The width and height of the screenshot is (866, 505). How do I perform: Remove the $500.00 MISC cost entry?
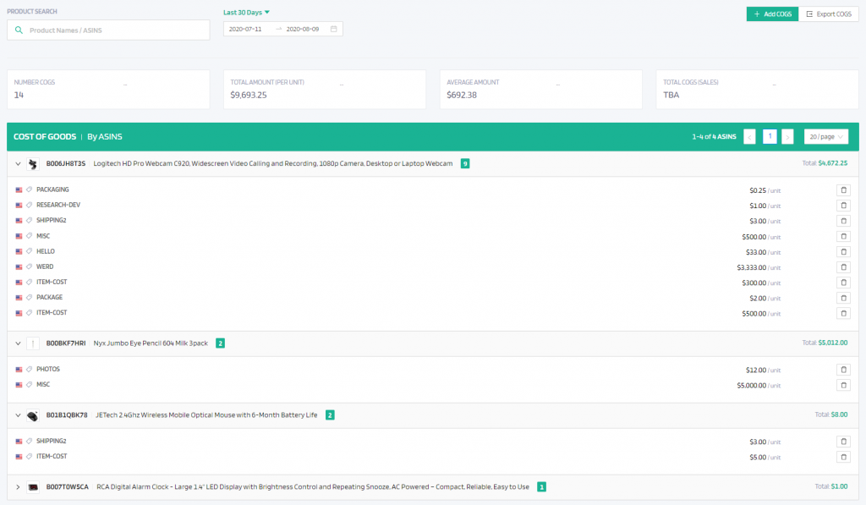click(x=843, y=237)
